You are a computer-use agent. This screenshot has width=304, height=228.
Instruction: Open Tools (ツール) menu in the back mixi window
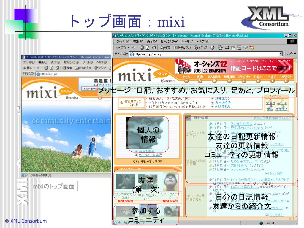pos(88,62)
